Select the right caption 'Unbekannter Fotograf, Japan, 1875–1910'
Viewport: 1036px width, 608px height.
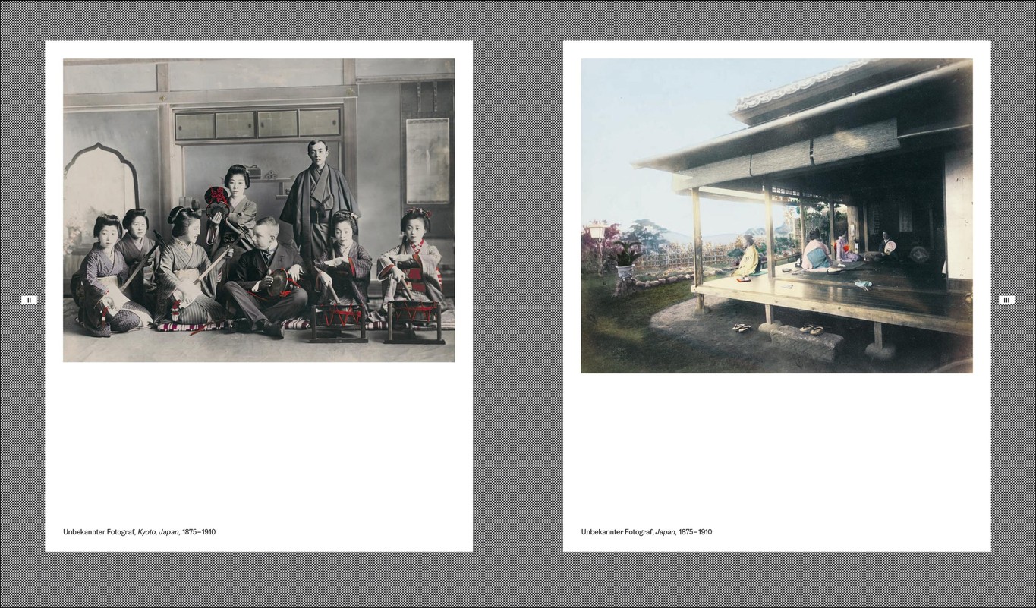646,532
